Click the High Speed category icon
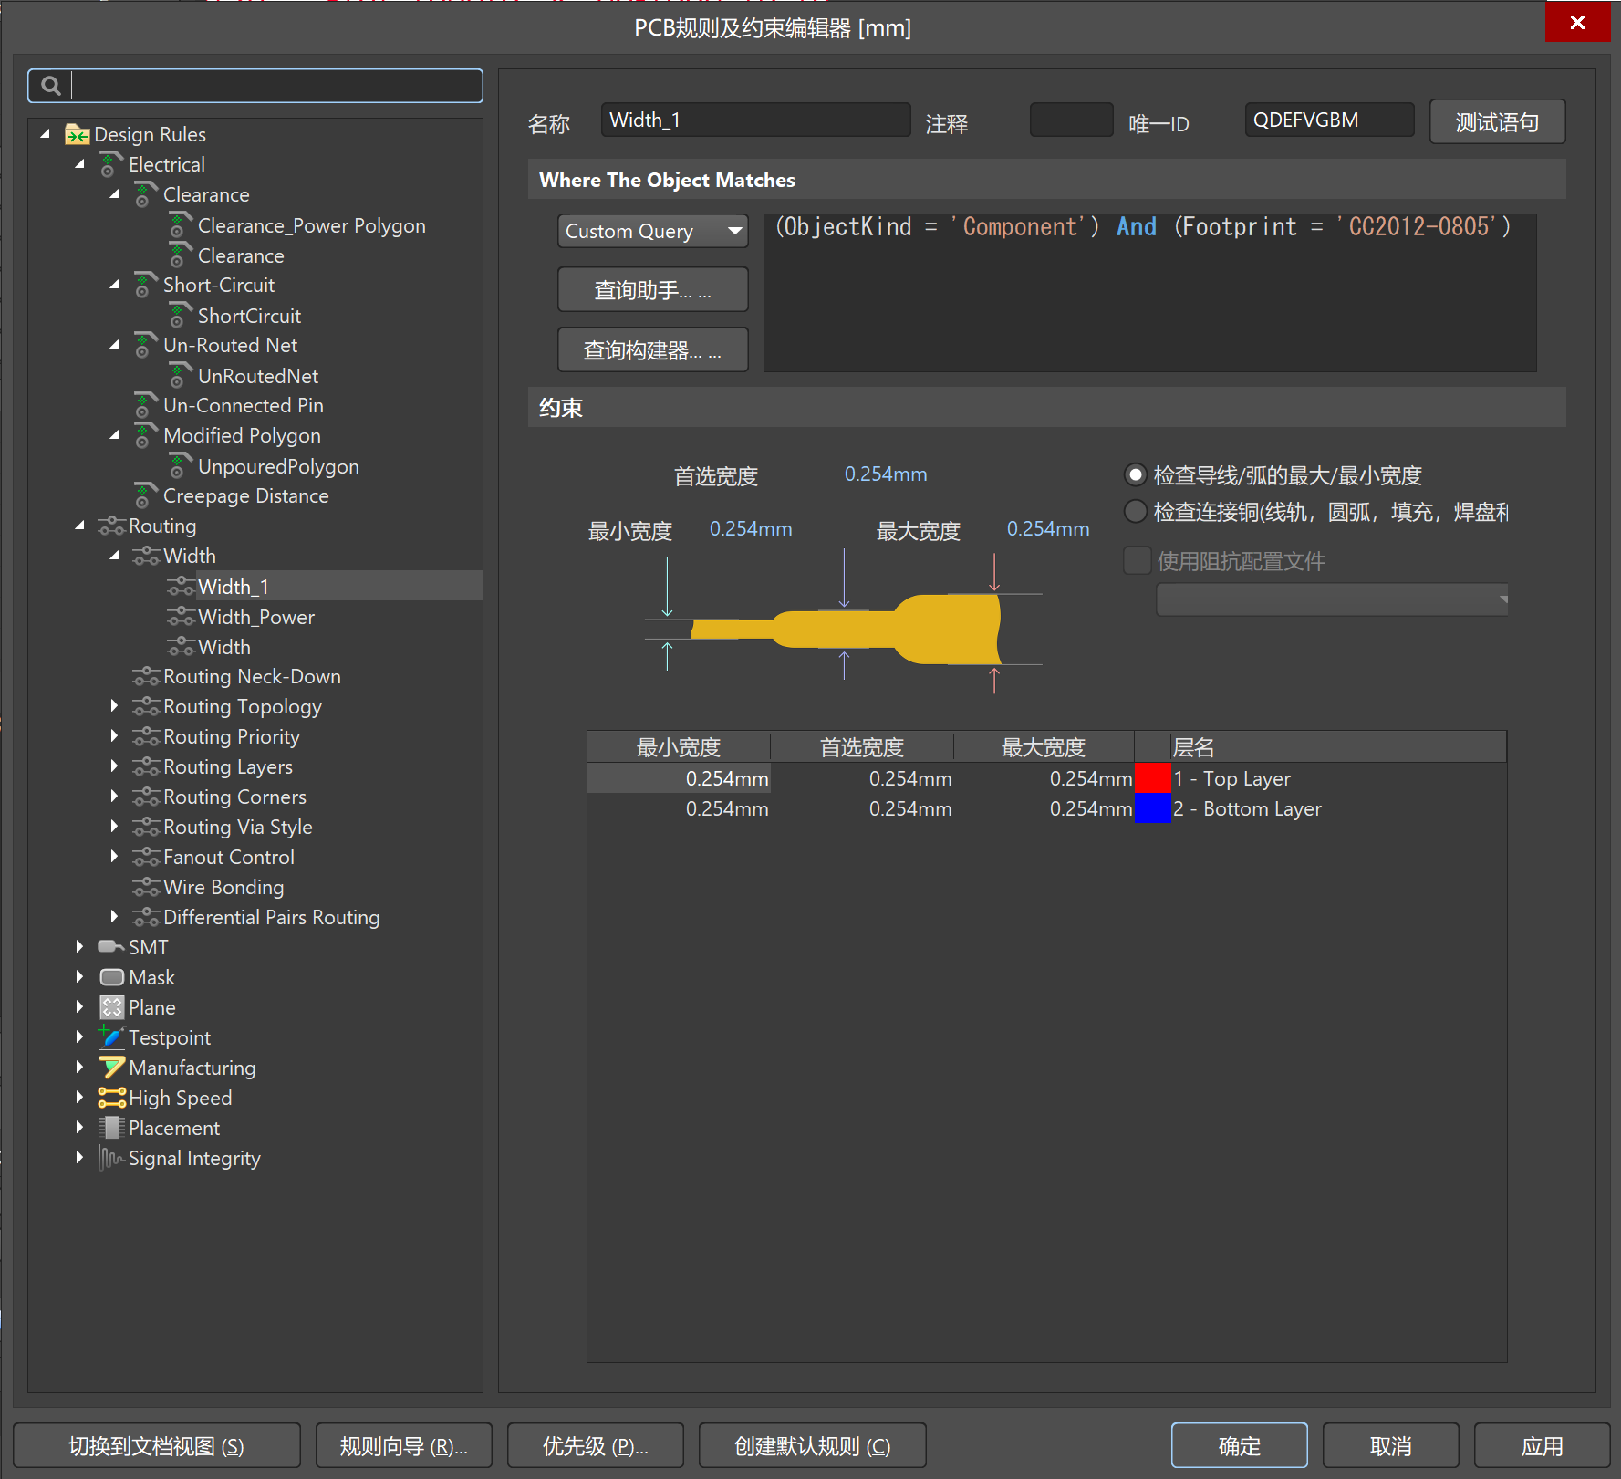 point(111,1098)
